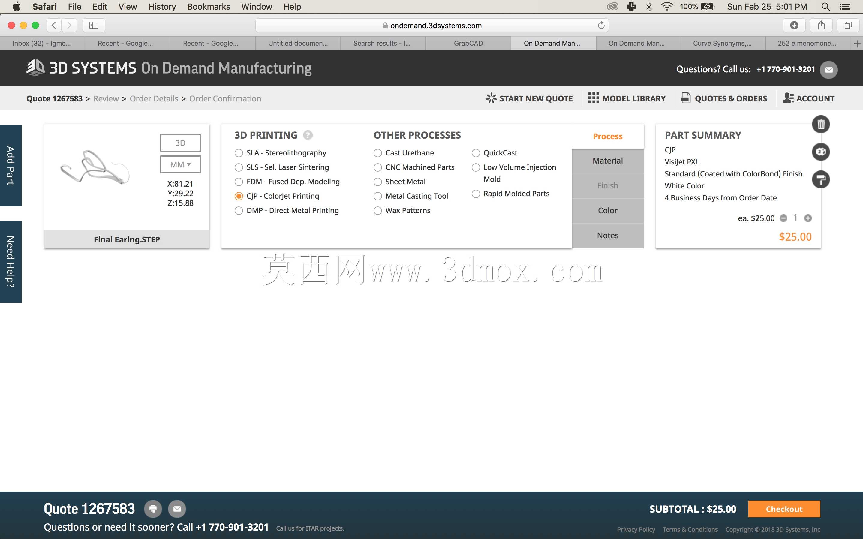Switch to the Material tab
The height and width of the screenshot is (539, 863).
pos(608,161)
